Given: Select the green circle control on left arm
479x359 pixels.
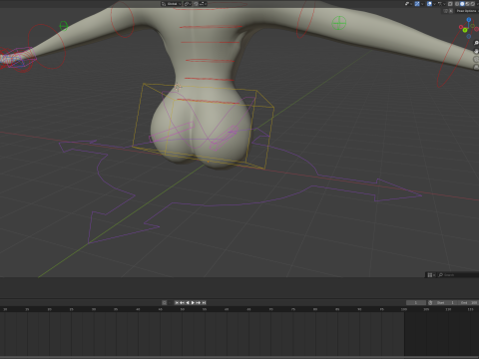Looking at the screenshot, I should [64, 26].
